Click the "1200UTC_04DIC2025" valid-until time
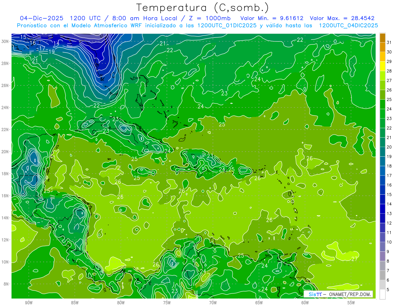Viewport: 398px width, 307px height. click(348, 26)
